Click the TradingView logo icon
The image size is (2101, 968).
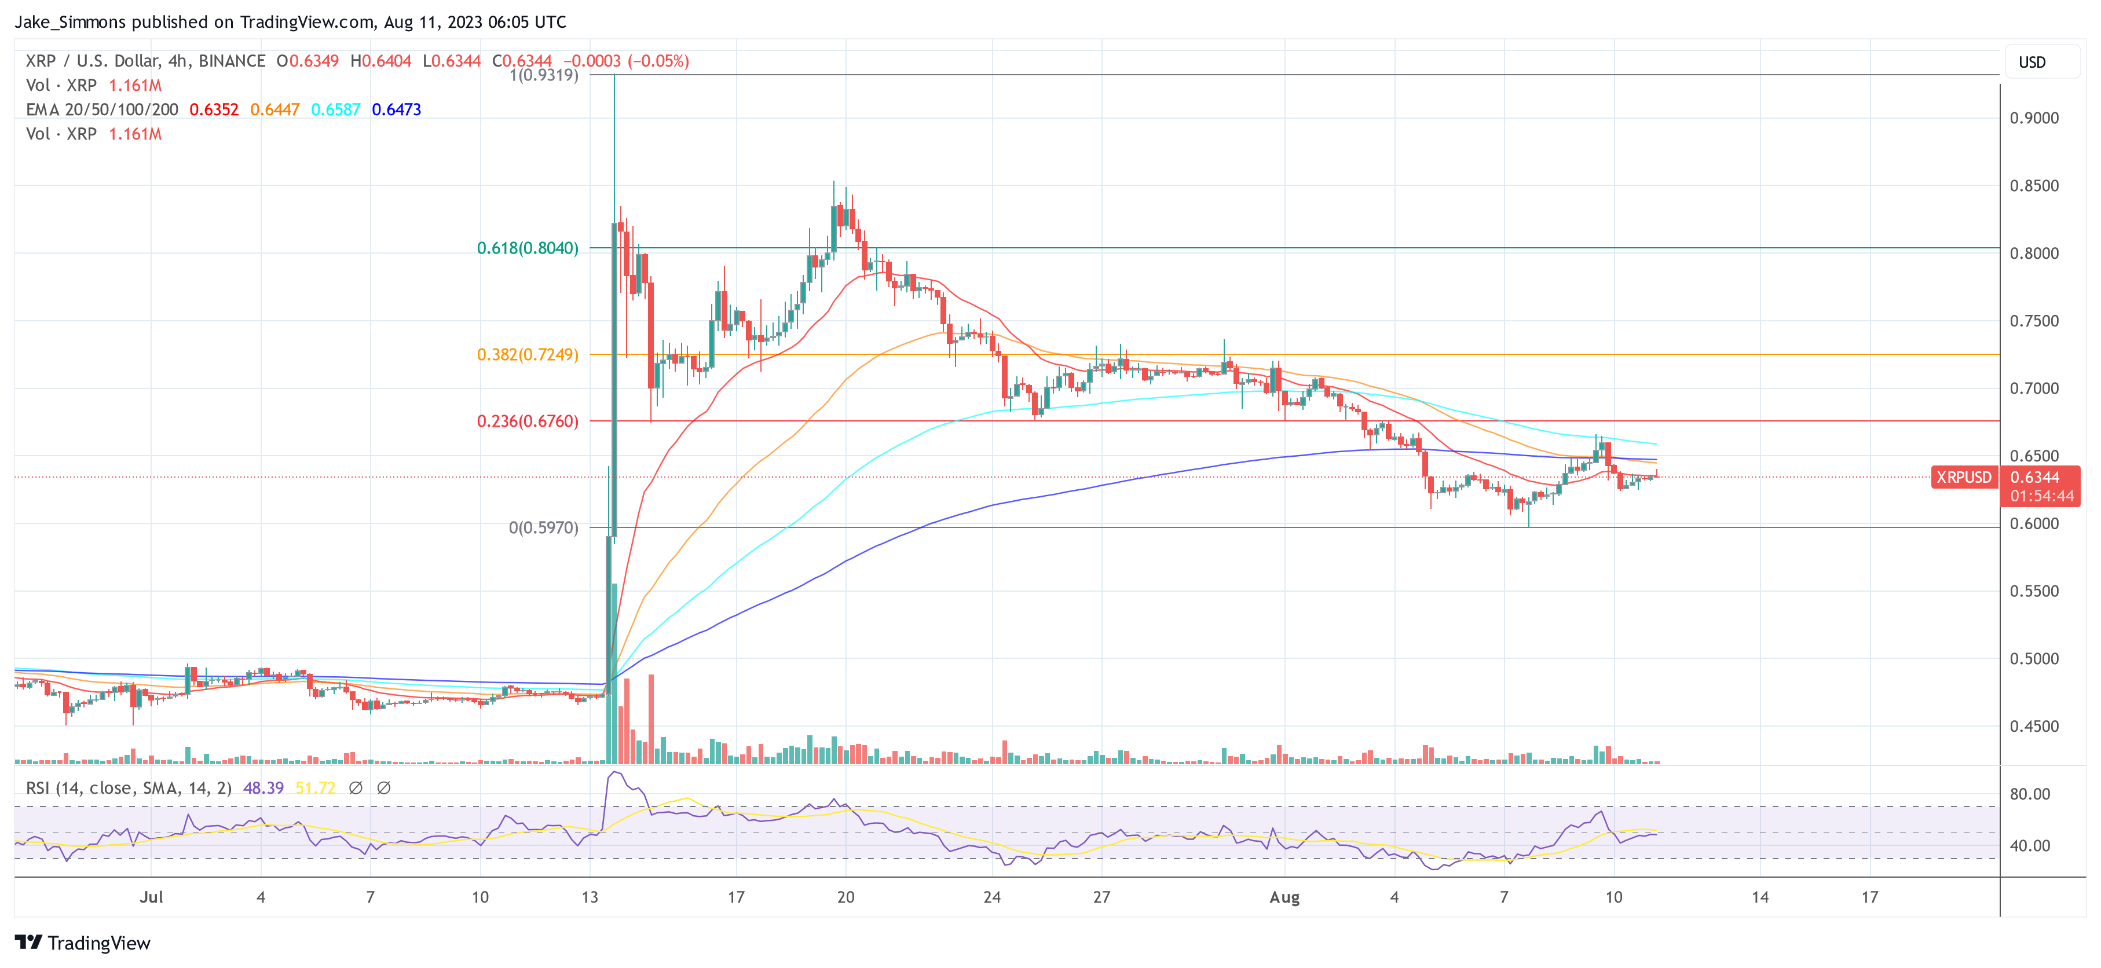(28, 942)
